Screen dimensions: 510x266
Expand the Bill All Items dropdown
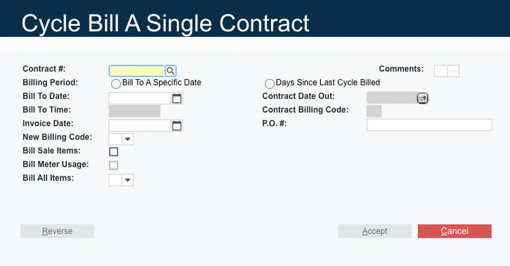127,180
